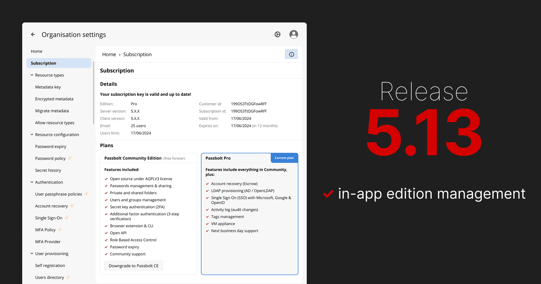Open Password expiry settings
Viewport: 541px width, 284px height.
(x=51, y=147)
